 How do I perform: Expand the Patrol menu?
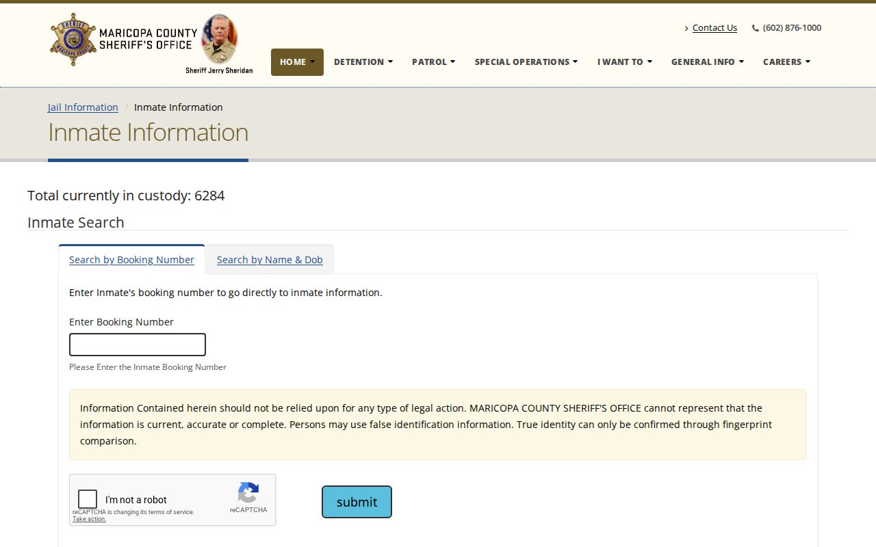[433, 62]
